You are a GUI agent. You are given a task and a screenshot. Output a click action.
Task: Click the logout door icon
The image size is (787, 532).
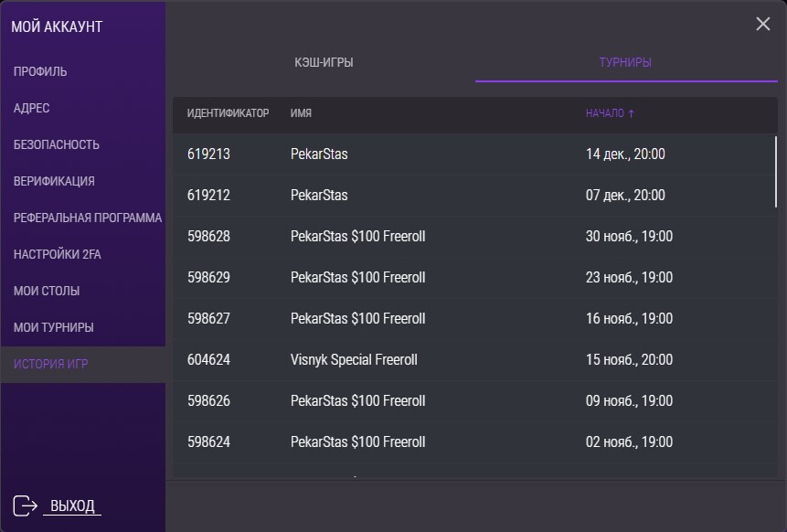[x=25, y=505]
